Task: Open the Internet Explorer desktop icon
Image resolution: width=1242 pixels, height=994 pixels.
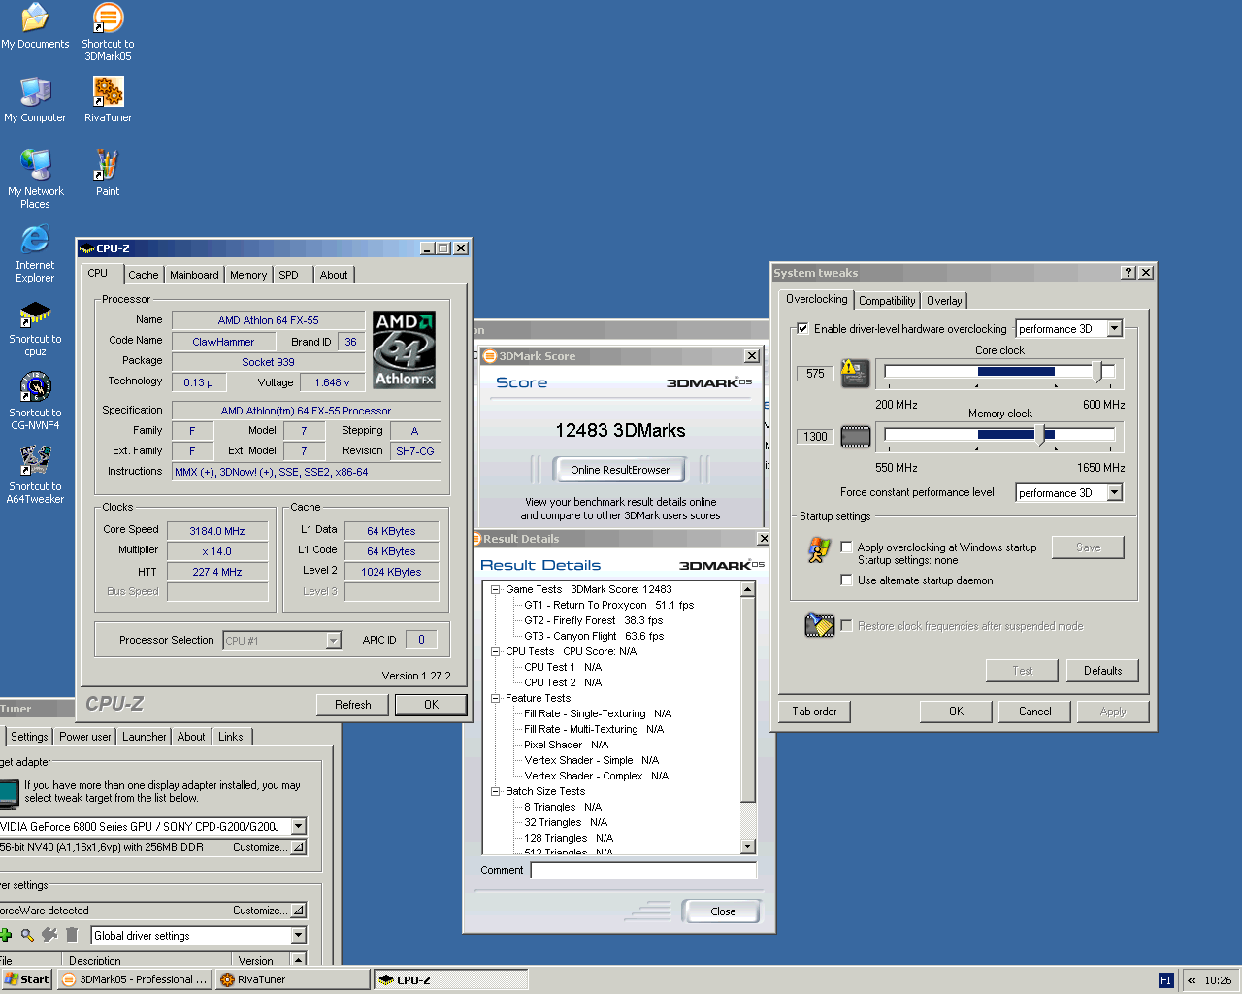Action: [35, 241]
